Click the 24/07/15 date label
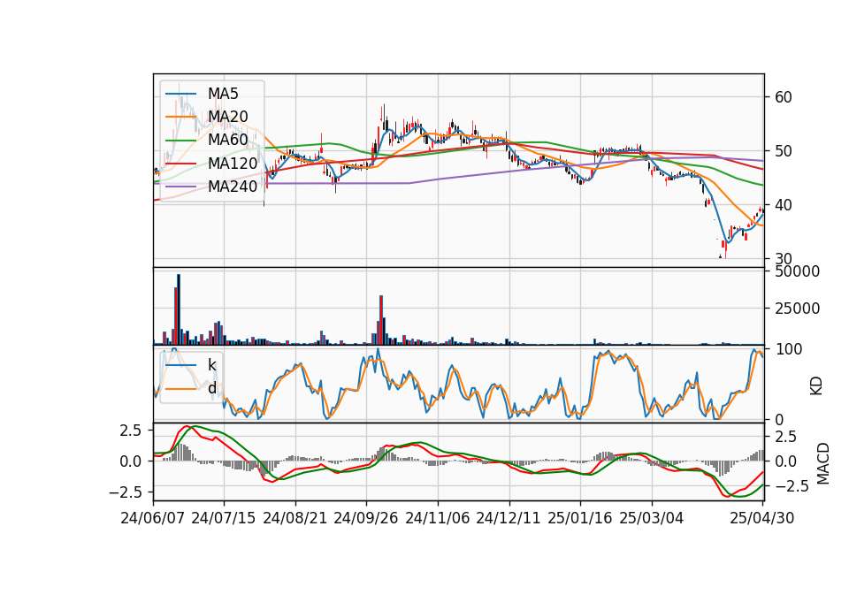849x610 pixels. tap(224, 518)
